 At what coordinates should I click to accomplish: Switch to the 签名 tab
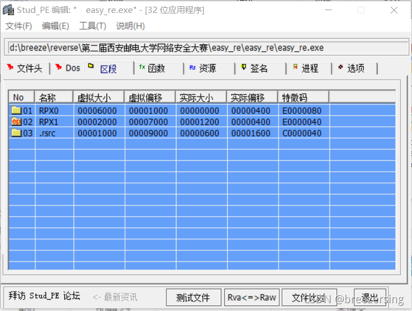click(x=261, y=68)
